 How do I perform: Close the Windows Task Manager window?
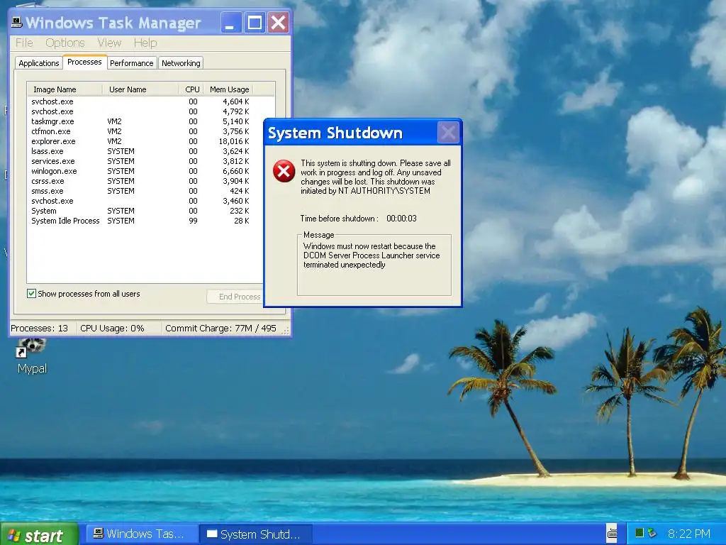pyautogui.click(x=278, y=22)
